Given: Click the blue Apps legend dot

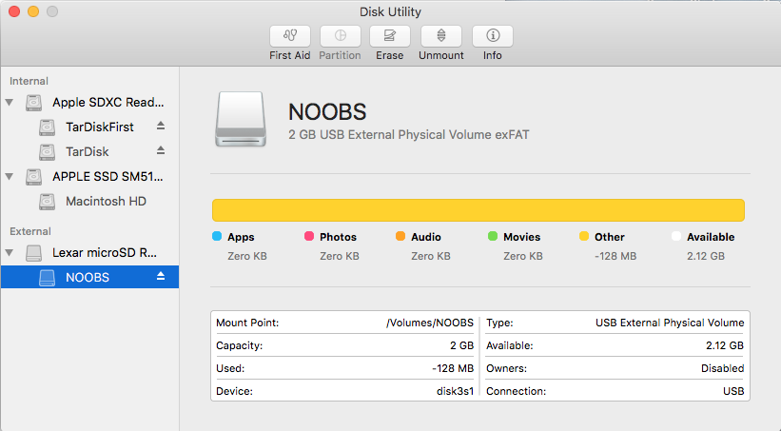Looking at the screenshot, I should click(217, 237).
